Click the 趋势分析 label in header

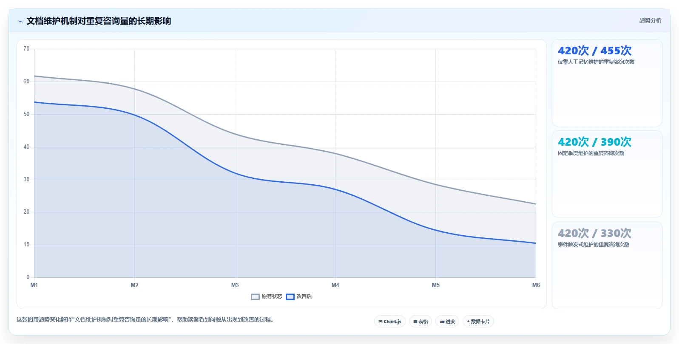pos(650,20)
